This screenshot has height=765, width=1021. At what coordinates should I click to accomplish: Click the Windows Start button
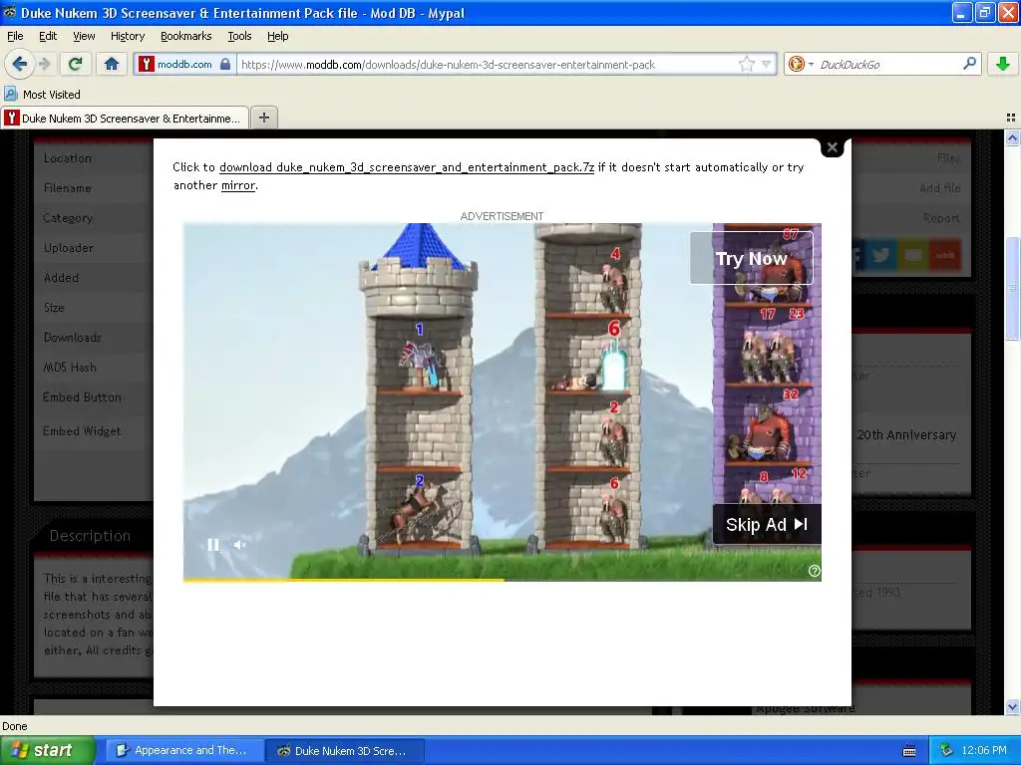click(47, 750)
